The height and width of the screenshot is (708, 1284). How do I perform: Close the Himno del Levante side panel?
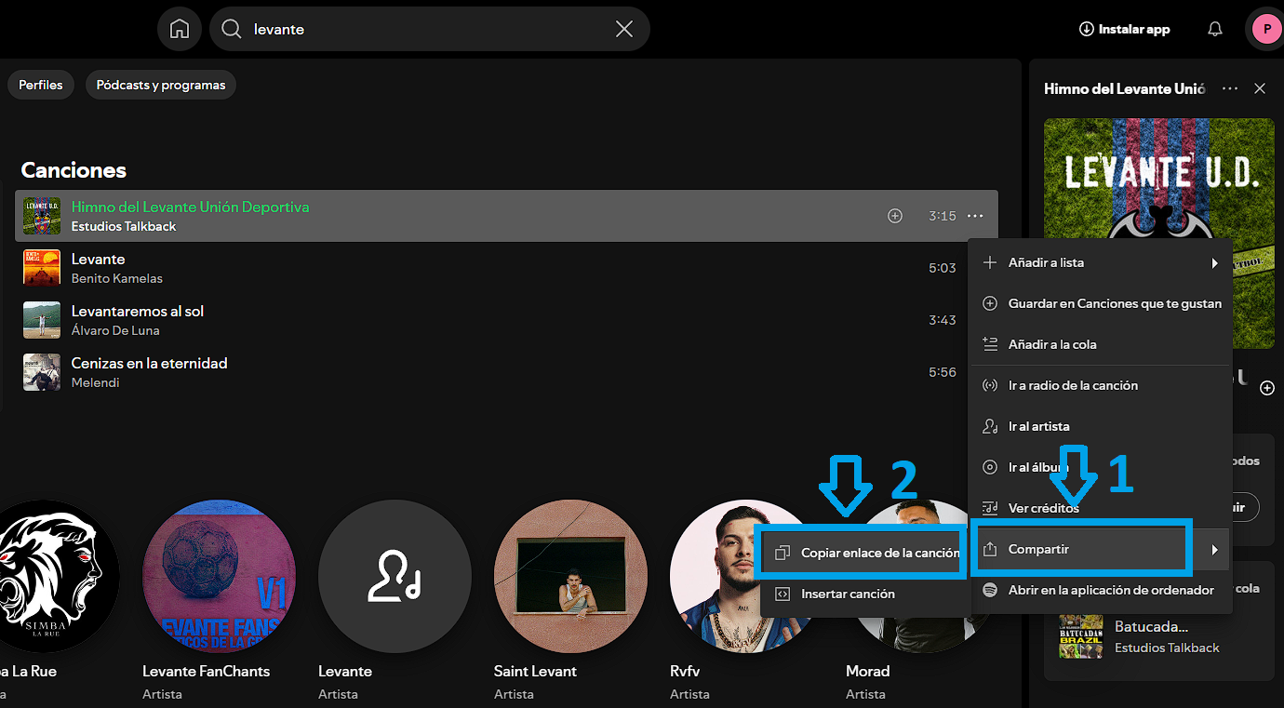(1260, 88)
